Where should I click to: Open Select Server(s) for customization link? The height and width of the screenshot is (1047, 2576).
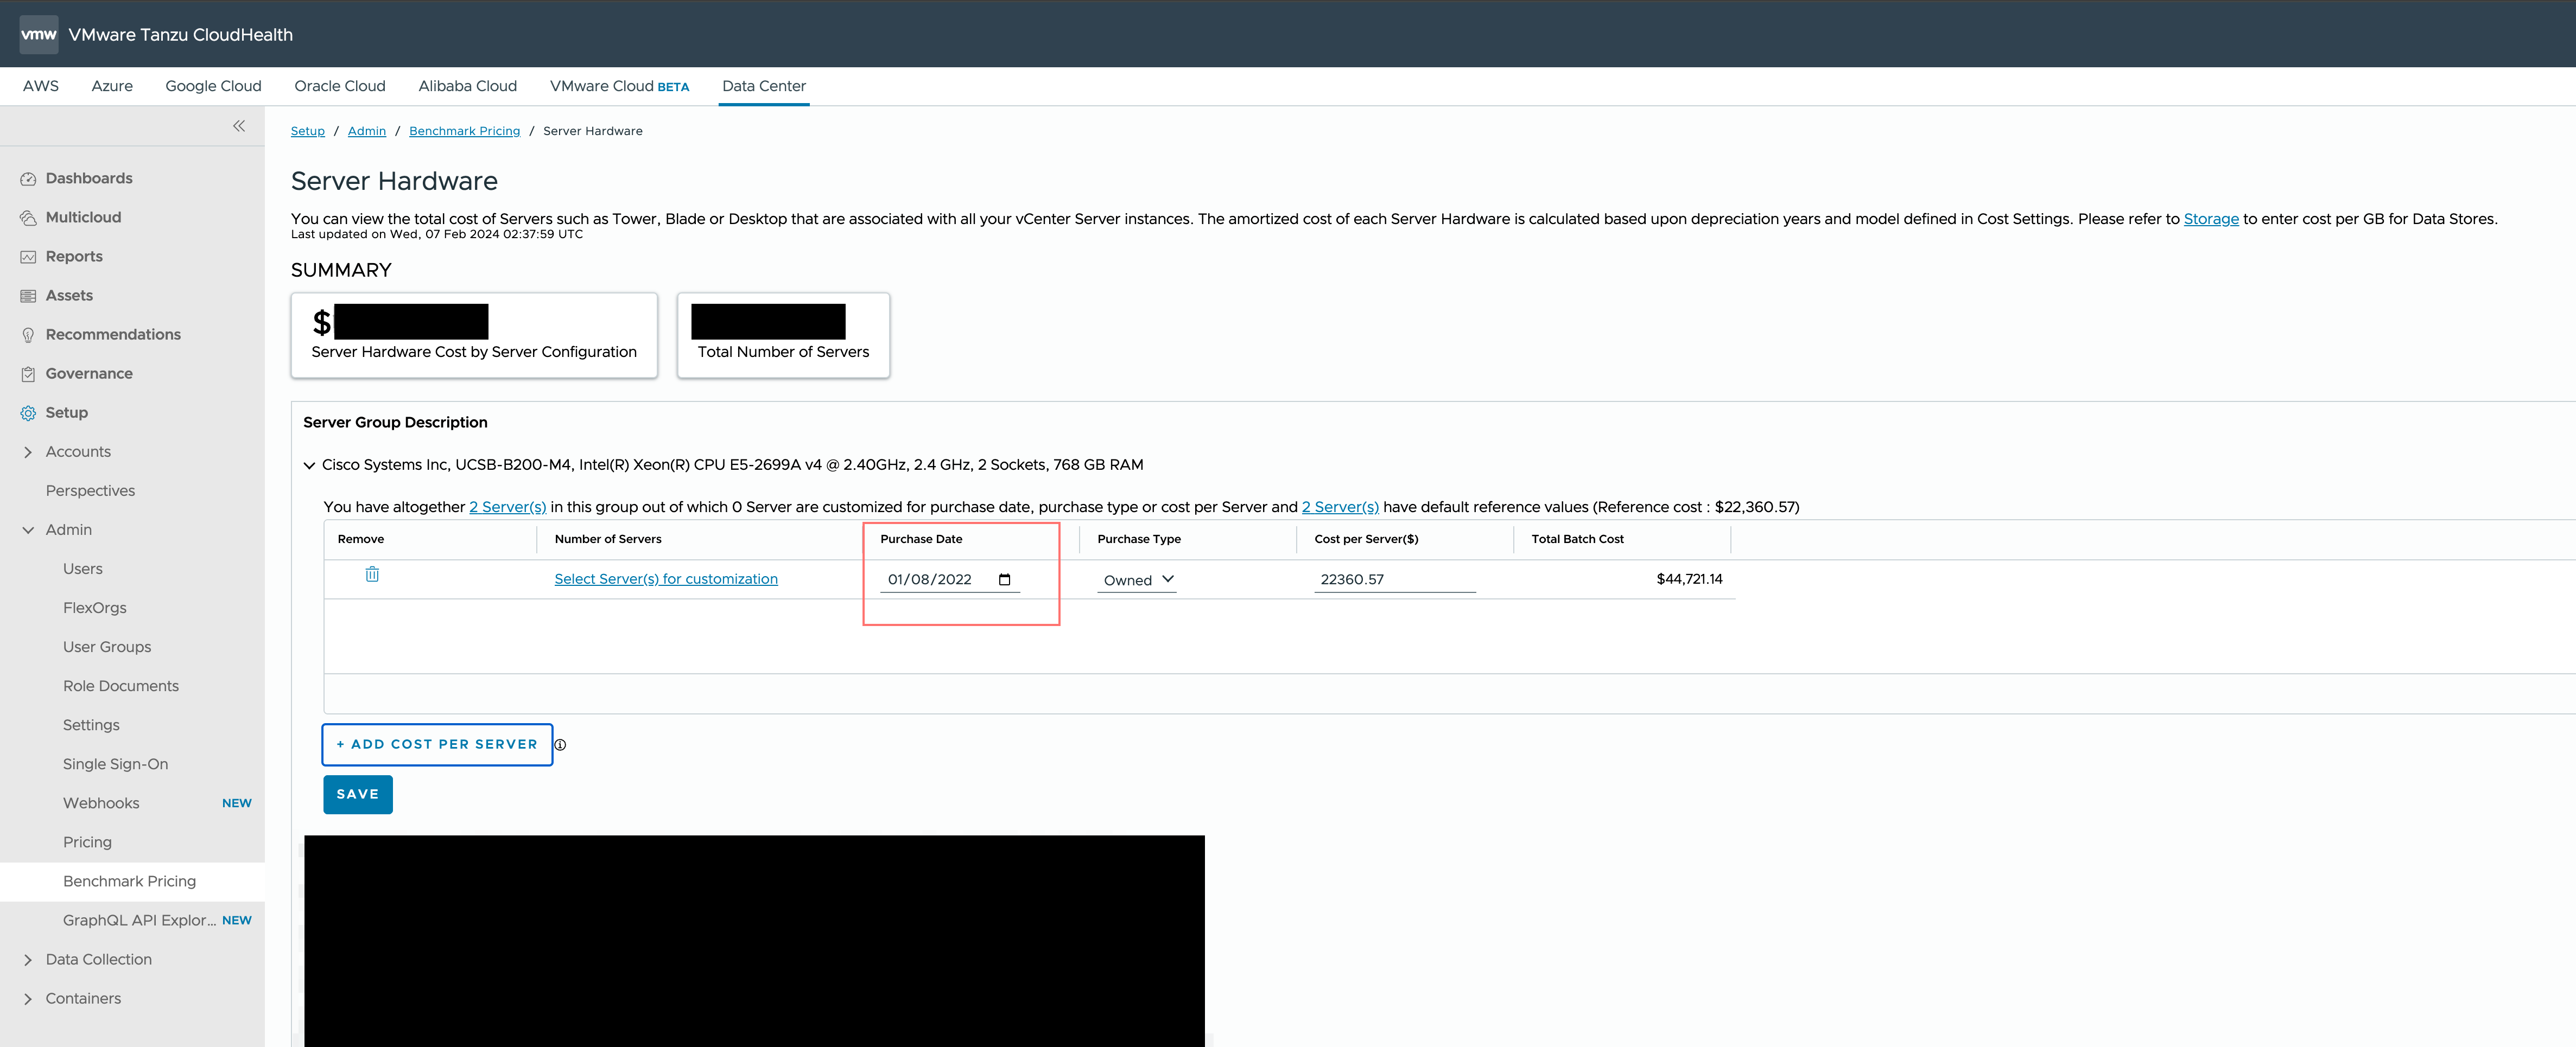pos(666,579)
